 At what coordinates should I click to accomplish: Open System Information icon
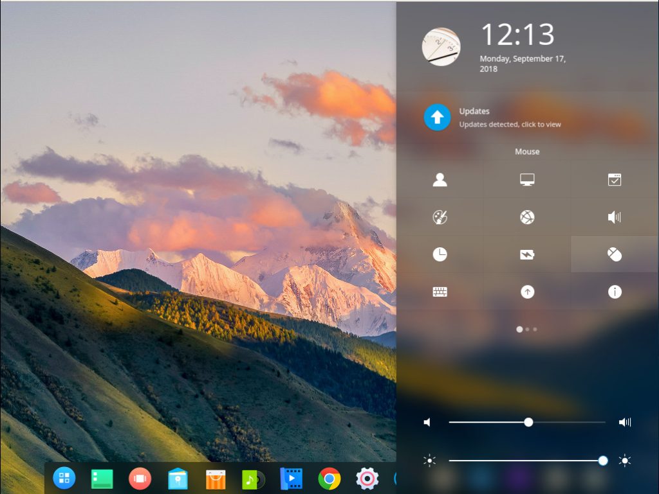coord(615,292)
